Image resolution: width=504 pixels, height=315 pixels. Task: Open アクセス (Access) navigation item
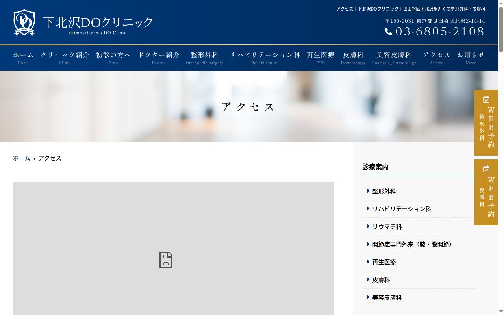click(x=437, y=58)
